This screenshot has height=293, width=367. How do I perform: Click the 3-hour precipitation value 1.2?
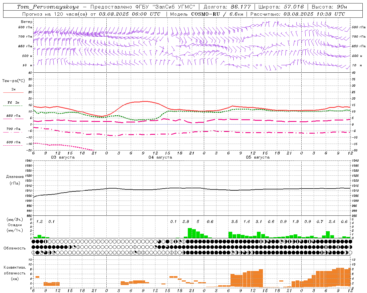(40, 221)
